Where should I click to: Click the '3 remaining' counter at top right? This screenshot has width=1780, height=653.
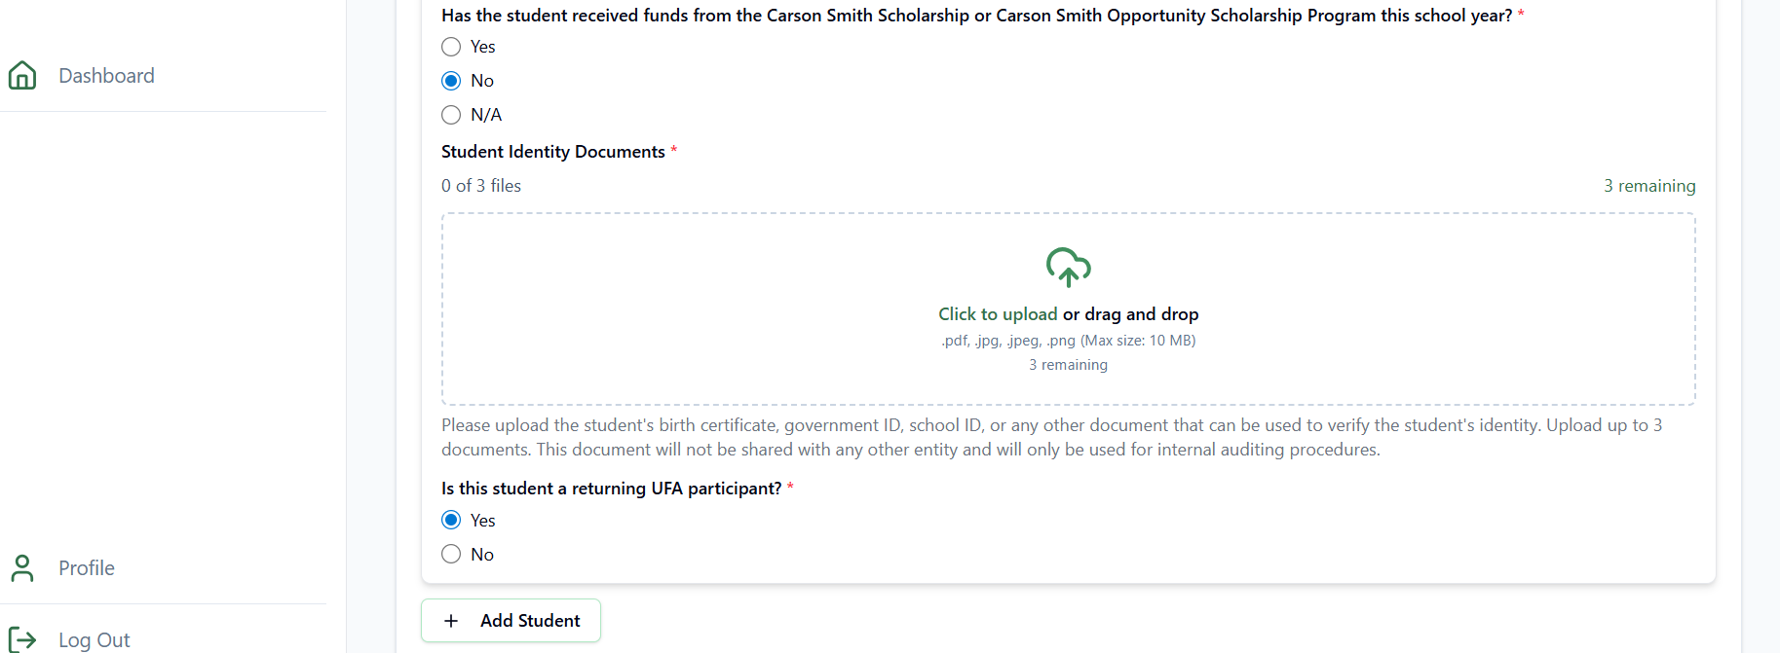pos(1648,186)
